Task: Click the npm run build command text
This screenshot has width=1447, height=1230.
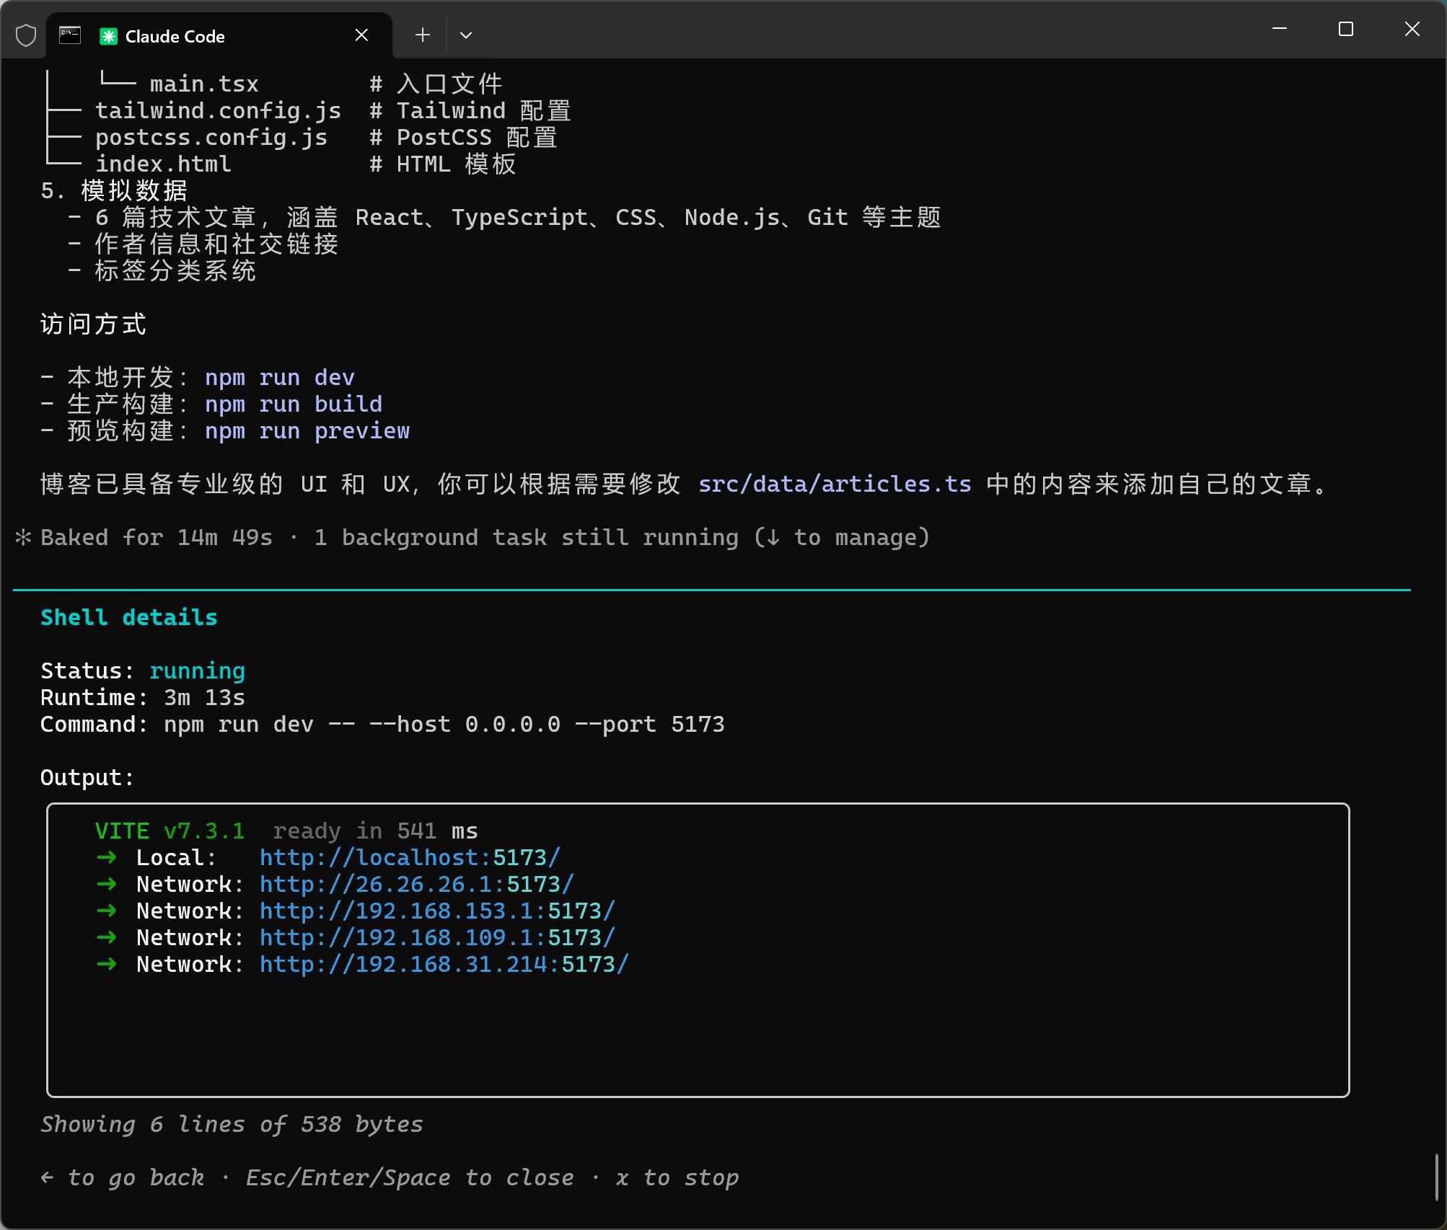Action: pyautogui.click(x=293, y=404)
